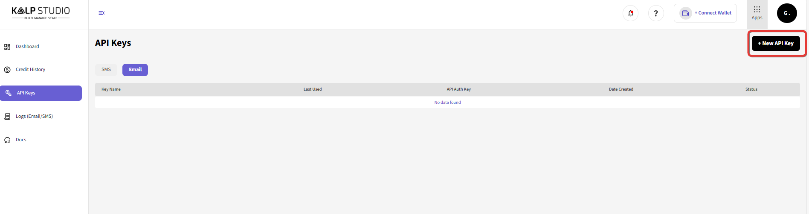Click the wallet icon
The width and height of the screenshot is (809, 214).
(x=685, y=13)
